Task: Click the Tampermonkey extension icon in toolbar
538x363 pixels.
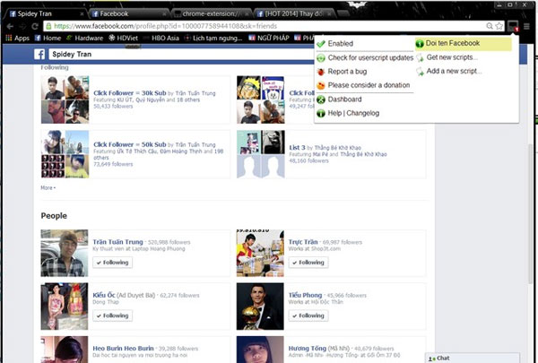Action: [x=513, y=26]
